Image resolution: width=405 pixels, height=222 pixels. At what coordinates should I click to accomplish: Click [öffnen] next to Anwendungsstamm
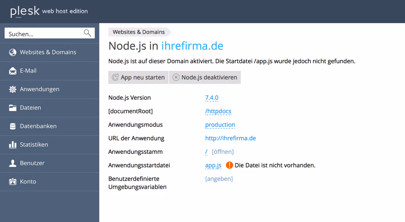click(x=223, y=152)
